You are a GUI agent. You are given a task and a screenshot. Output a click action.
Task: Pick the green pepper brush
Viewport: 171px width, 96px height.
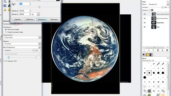pos(149,95)
